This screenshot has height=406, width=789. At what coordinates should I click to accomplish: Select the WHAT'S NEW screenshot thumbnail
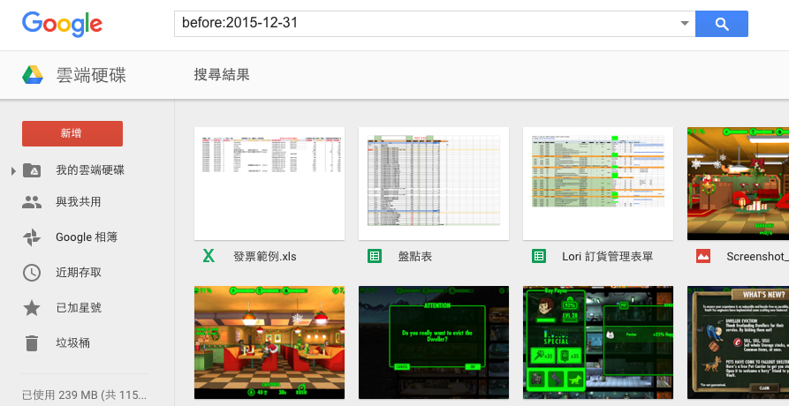[738, 342]
